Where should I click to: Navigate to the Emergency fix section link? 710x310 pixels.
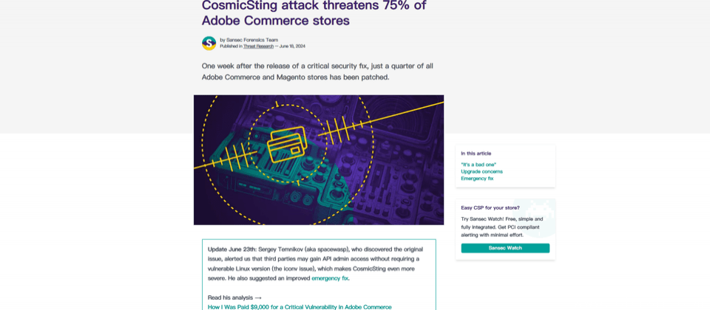477,178
